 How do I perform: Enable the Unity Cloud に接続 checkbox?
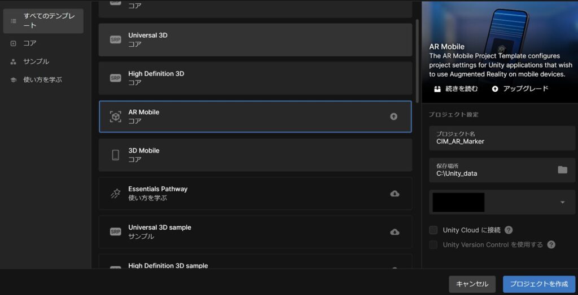point(433,230)
